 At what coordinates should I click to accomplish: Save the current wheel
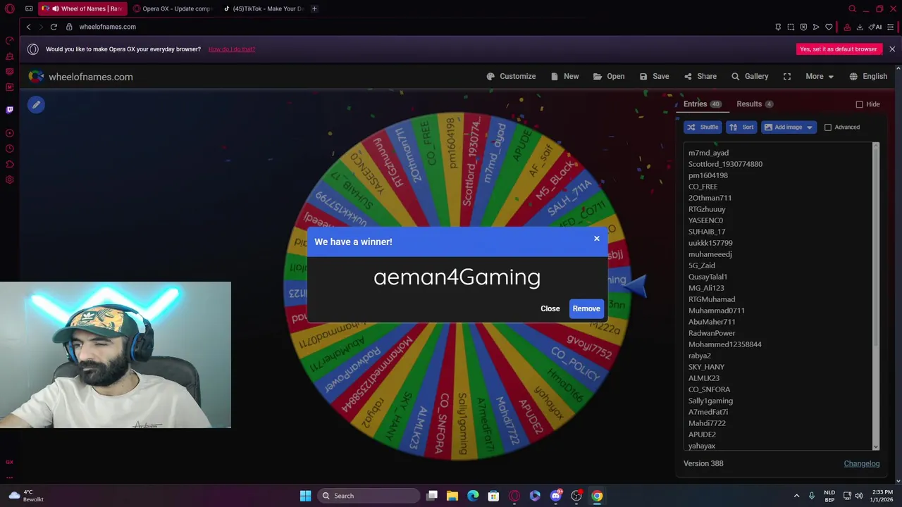coord(654,76)
